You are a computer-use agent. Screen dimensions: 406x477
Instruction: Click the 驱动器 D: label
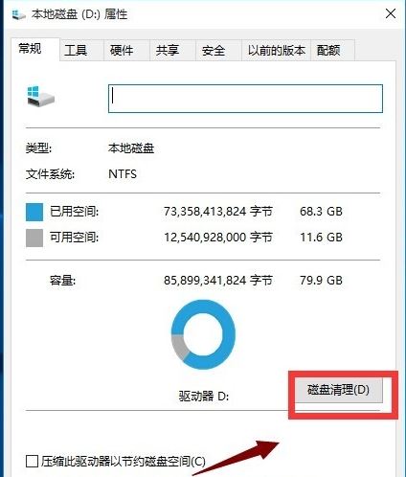click(204, 397)
